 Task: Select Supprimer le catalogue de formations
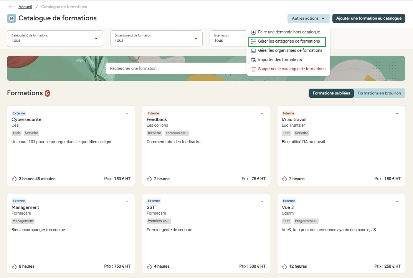point(291,69)
